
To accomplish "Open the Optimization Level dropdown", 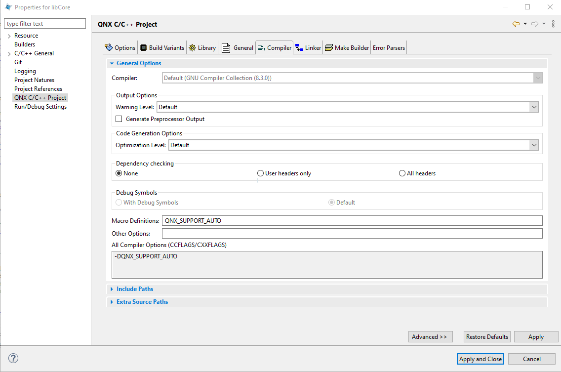I will click(534, 145).
